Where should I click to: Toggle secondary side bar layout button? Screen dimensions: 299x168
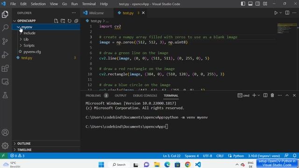[x=257, y=4]
